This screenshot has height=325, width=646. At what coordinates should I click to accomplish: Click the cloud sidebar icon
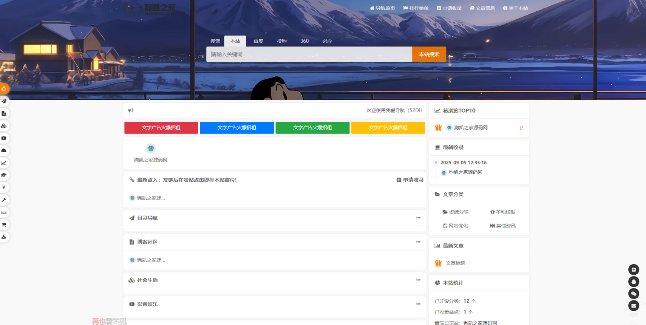point(4,150)
